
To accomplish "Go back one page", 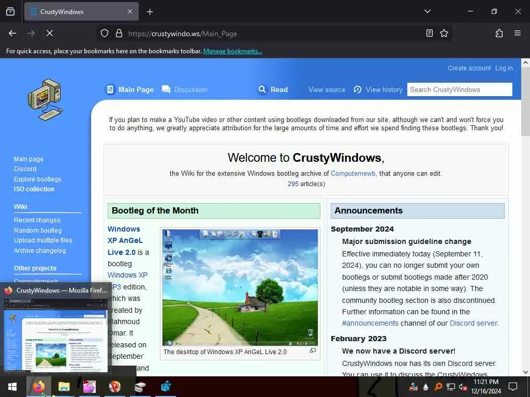I will click(12, 33).
